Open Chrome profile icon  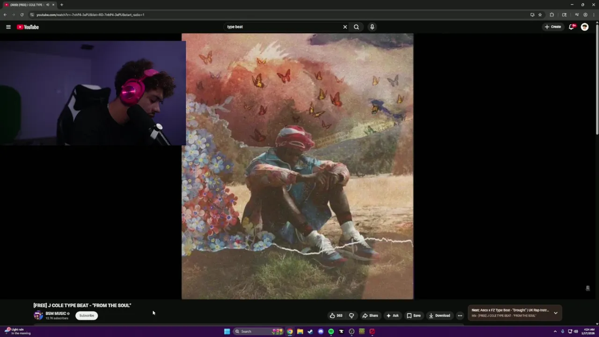[585, 15]
